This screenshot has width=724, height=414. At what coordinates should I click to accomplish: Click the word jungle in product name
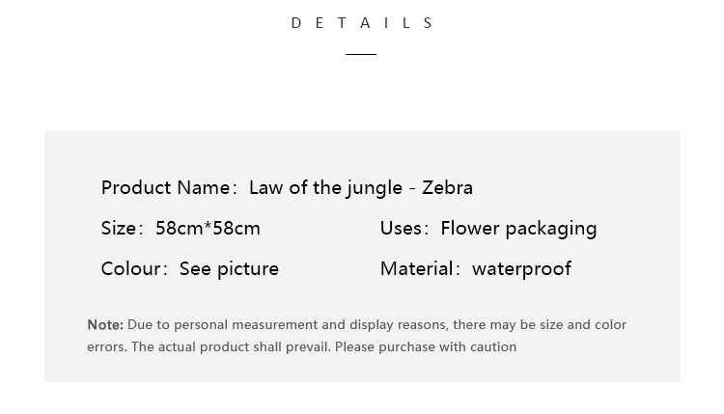click(x=375, y=189)
